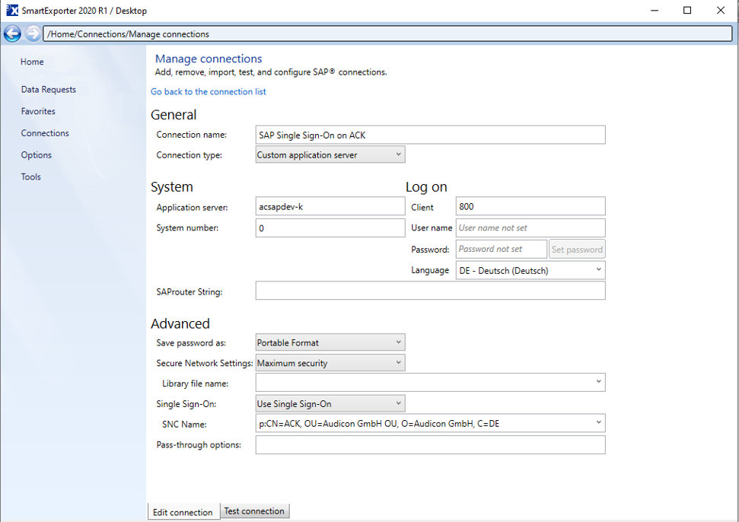Click the back navigation arrow
This screenshot has height=522, width=739.
pyautogui.click(x=11, y=33)
